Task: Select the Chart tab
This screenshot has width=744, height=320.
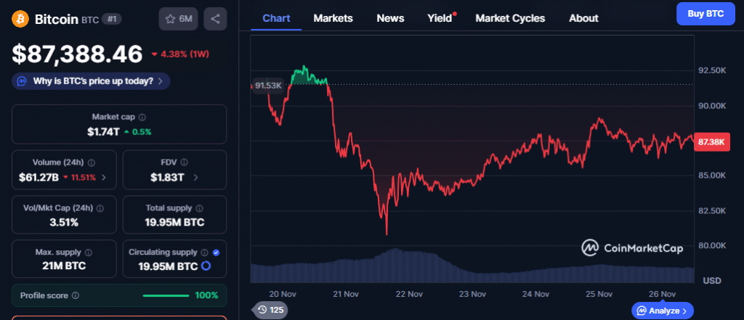Action: tap(276, 18)
